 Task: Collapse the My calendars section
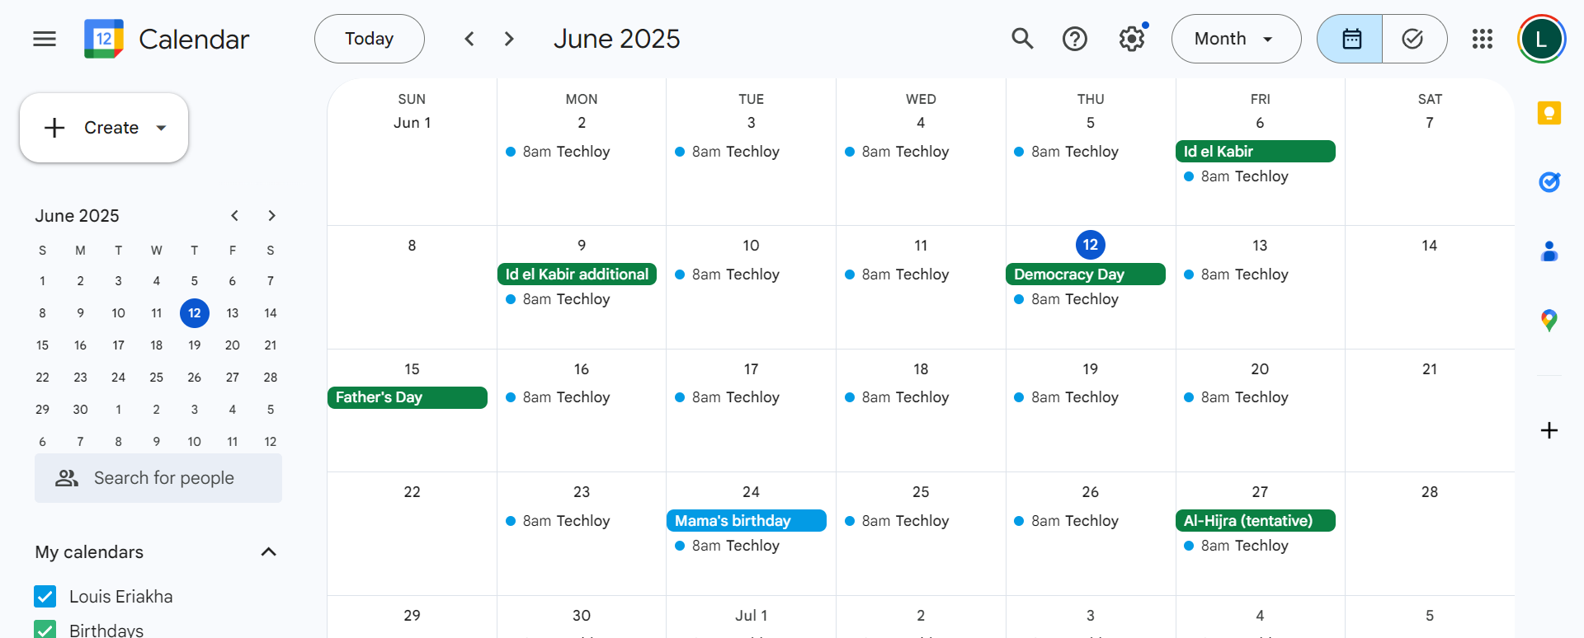click(268, 551)
